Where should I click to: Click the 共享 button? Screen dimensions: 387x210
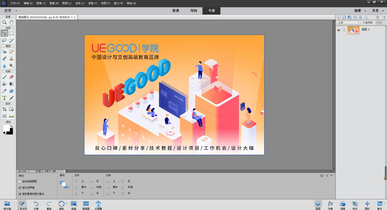[375, 11]
